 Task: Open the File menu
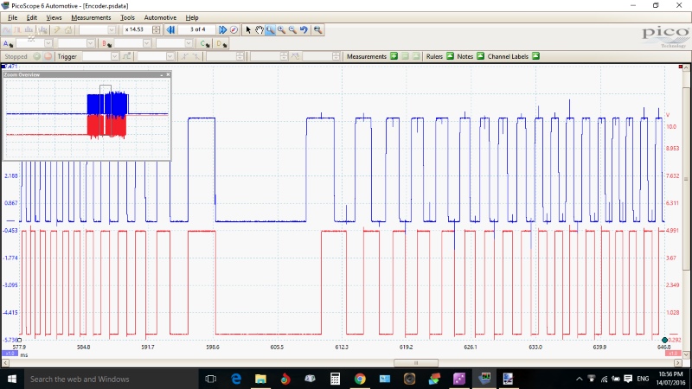coord(13,17)
